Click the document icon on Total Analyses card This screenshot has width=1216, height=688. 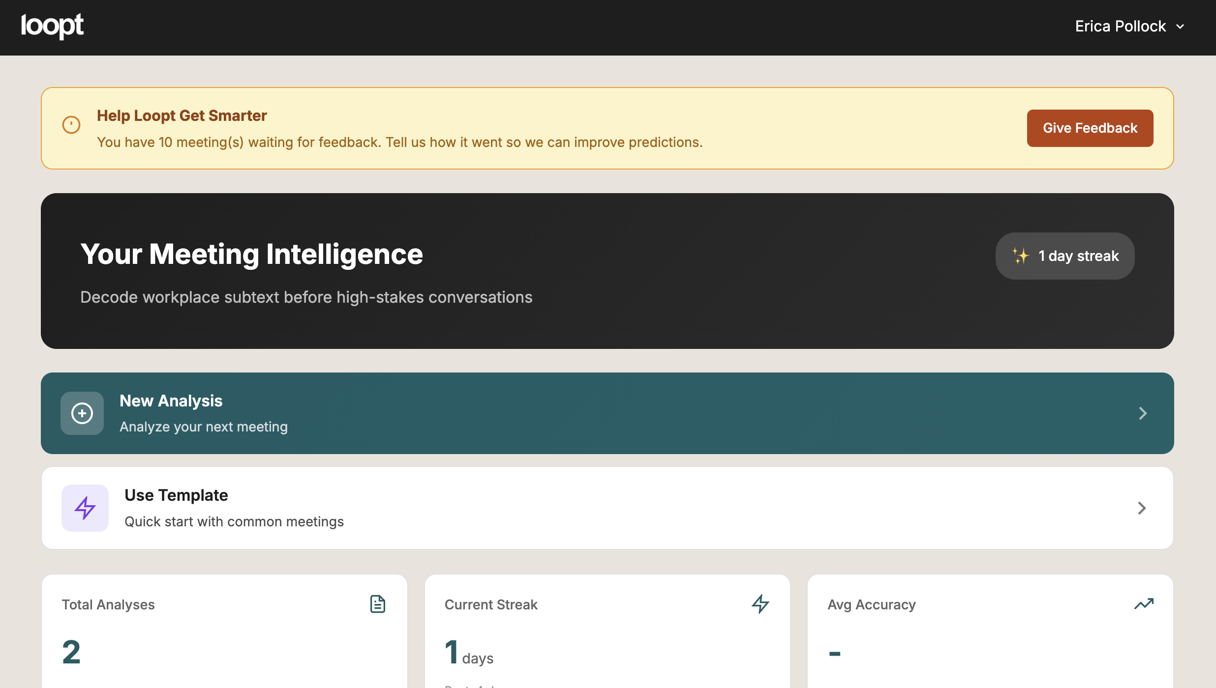(x=377, y=603)
